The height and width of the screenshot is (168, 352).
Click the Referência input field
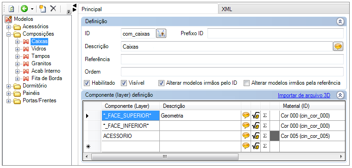click(232, 59)
